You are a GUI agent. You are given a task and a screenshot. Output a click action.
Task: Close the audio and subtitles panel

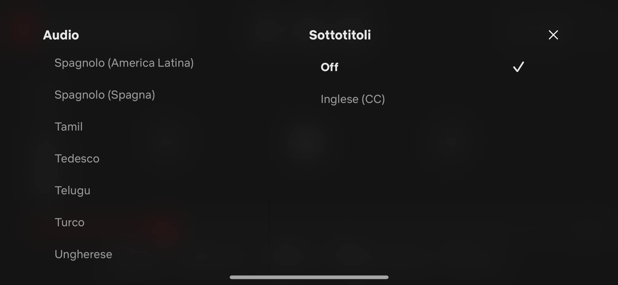553,35
